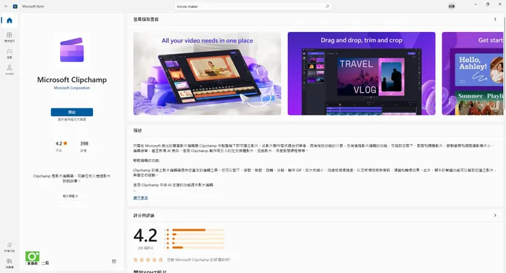Click the search box containing 'movie maker'

(x=253, y=6)
